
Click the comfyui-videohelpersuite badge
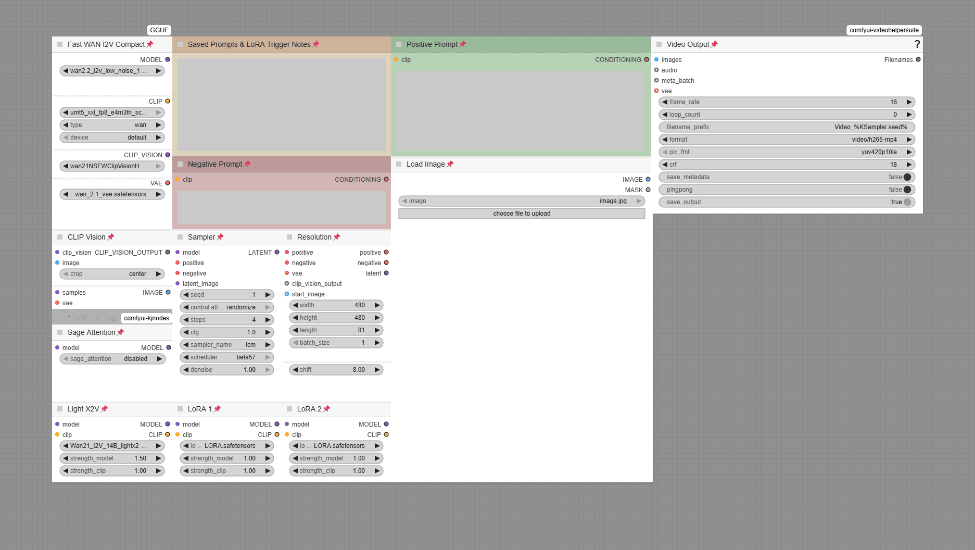(x=884, y=30)
